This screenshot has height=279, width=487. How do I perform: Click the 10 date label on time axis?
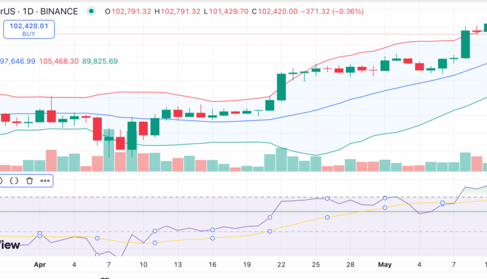(143, 265)
